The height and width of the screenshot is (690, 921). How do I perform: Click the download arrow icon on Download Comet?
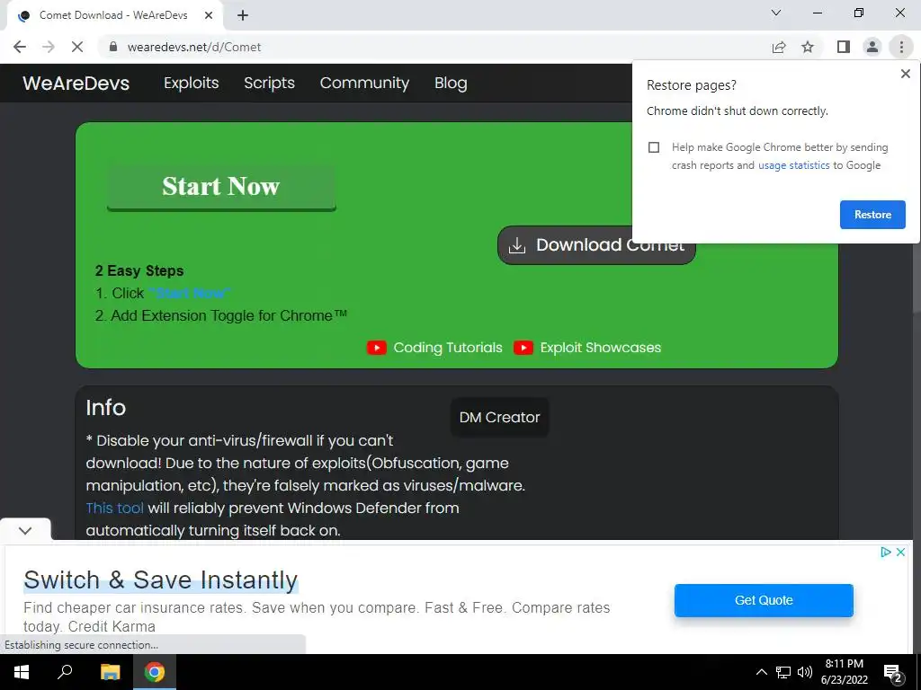coord(517,245)
